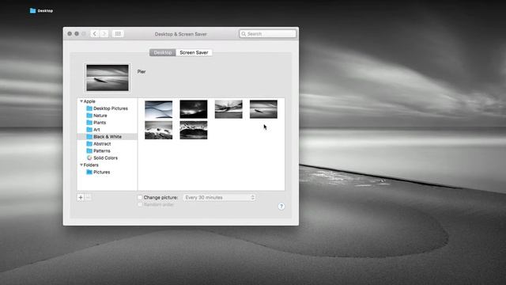Select the Patterns text label
The height and width of the screenshot is (285, 506).
coord(102,151)
